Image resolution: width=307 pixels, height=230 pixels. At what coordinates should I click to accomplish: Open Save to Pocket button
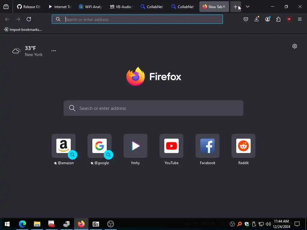tap(246, 19)
